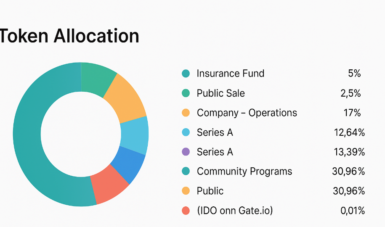Click the Company – Operations orange legend dot
This screenshot has height=227, width=385.
[x=186, y=113]
